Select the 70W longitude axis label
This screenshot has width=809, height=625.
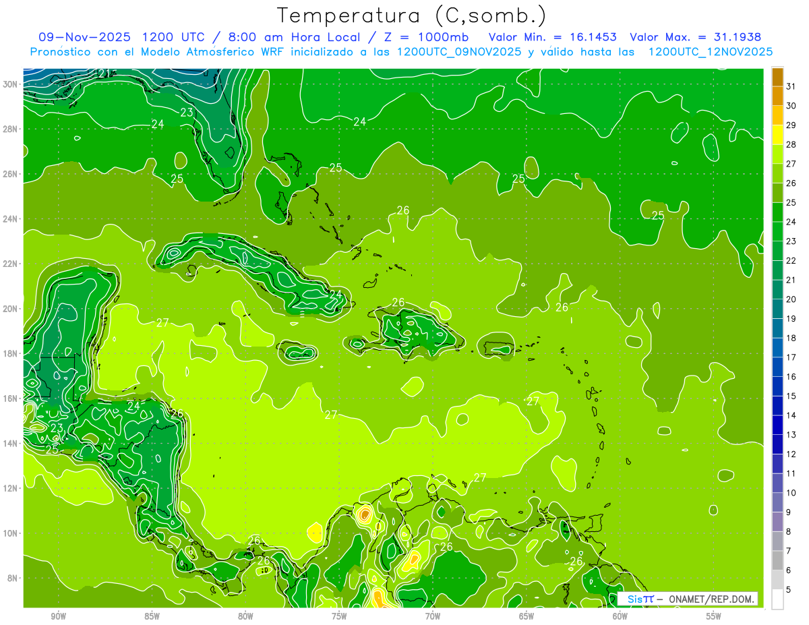pyautogui.click(x=433, y=616)
